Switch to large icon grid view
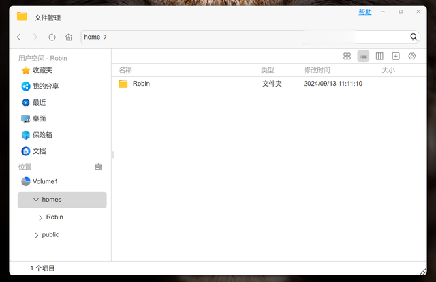 click(347, 56)
